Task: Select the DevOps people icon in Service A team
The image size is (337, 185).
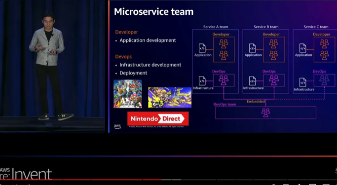Action: coord(224,80)
